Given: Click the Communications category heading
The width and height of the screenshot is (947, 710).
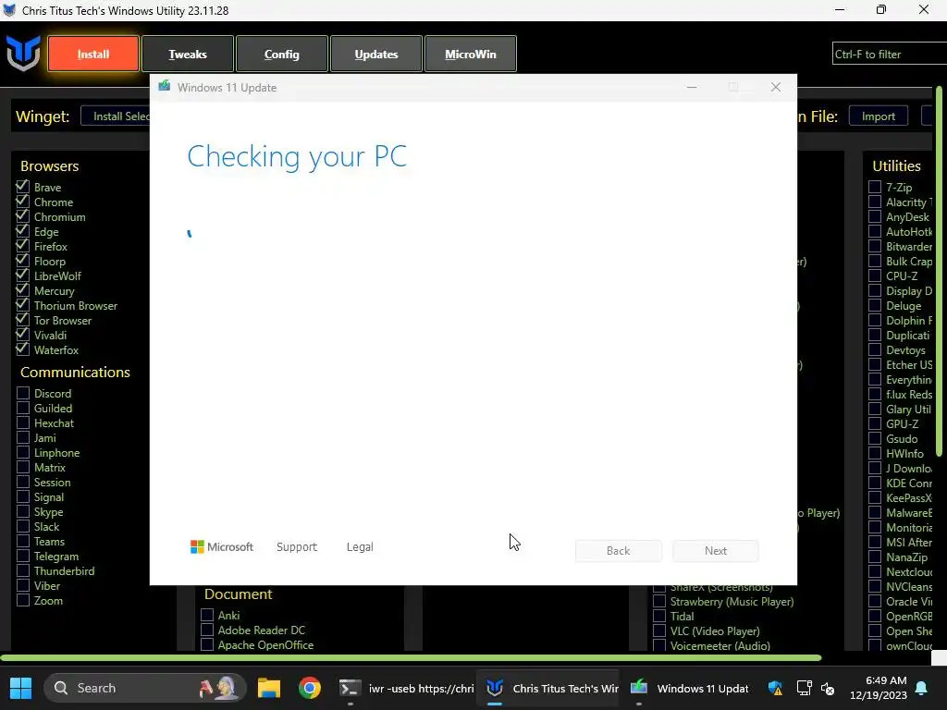Looking at the screenshot, I should 75,372.
